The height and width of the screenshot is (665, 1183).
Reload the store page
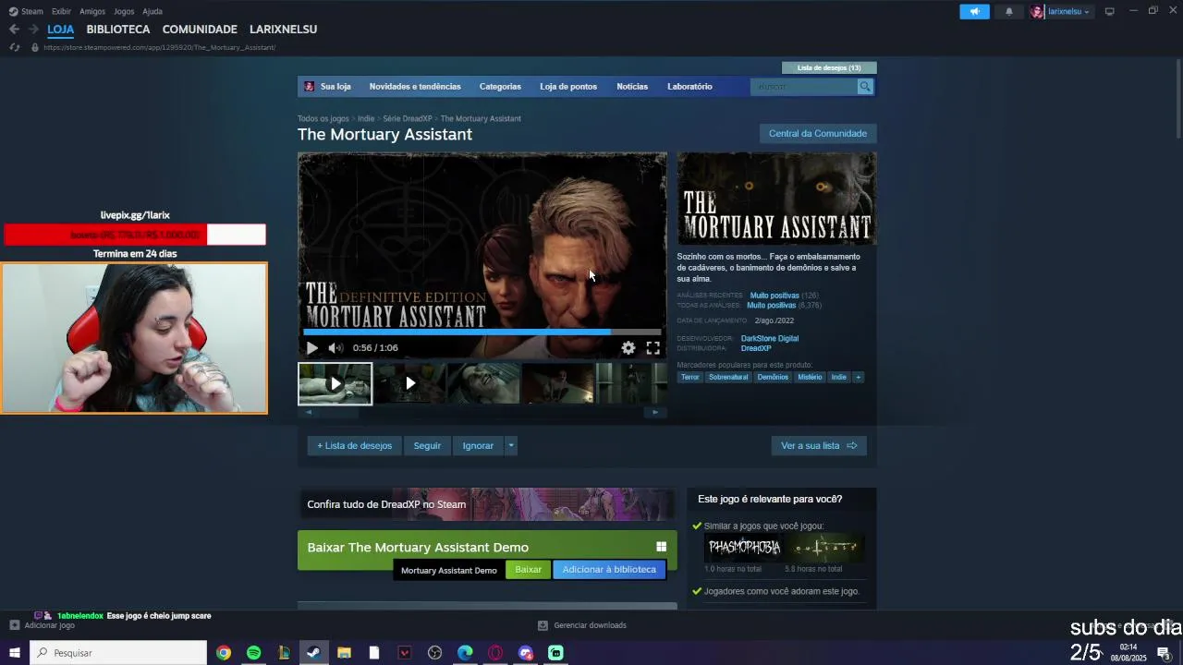coord(14,47)
